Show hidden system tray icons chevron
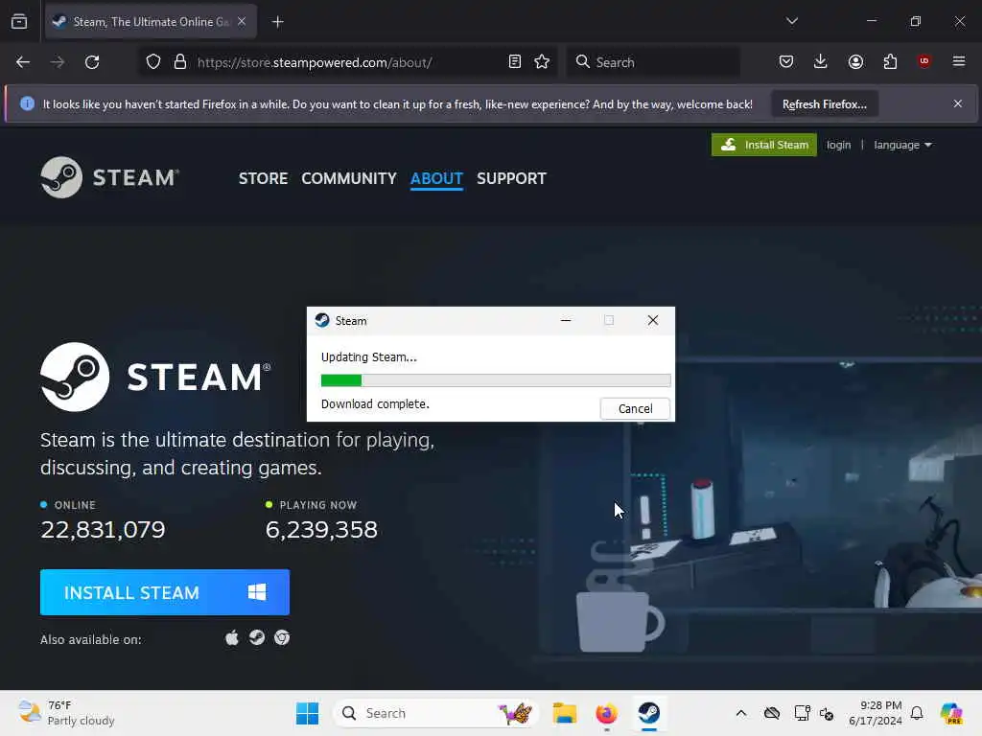The width and height of the screenshot is (982, 736). pyautogui.click(x=741, y=713)
